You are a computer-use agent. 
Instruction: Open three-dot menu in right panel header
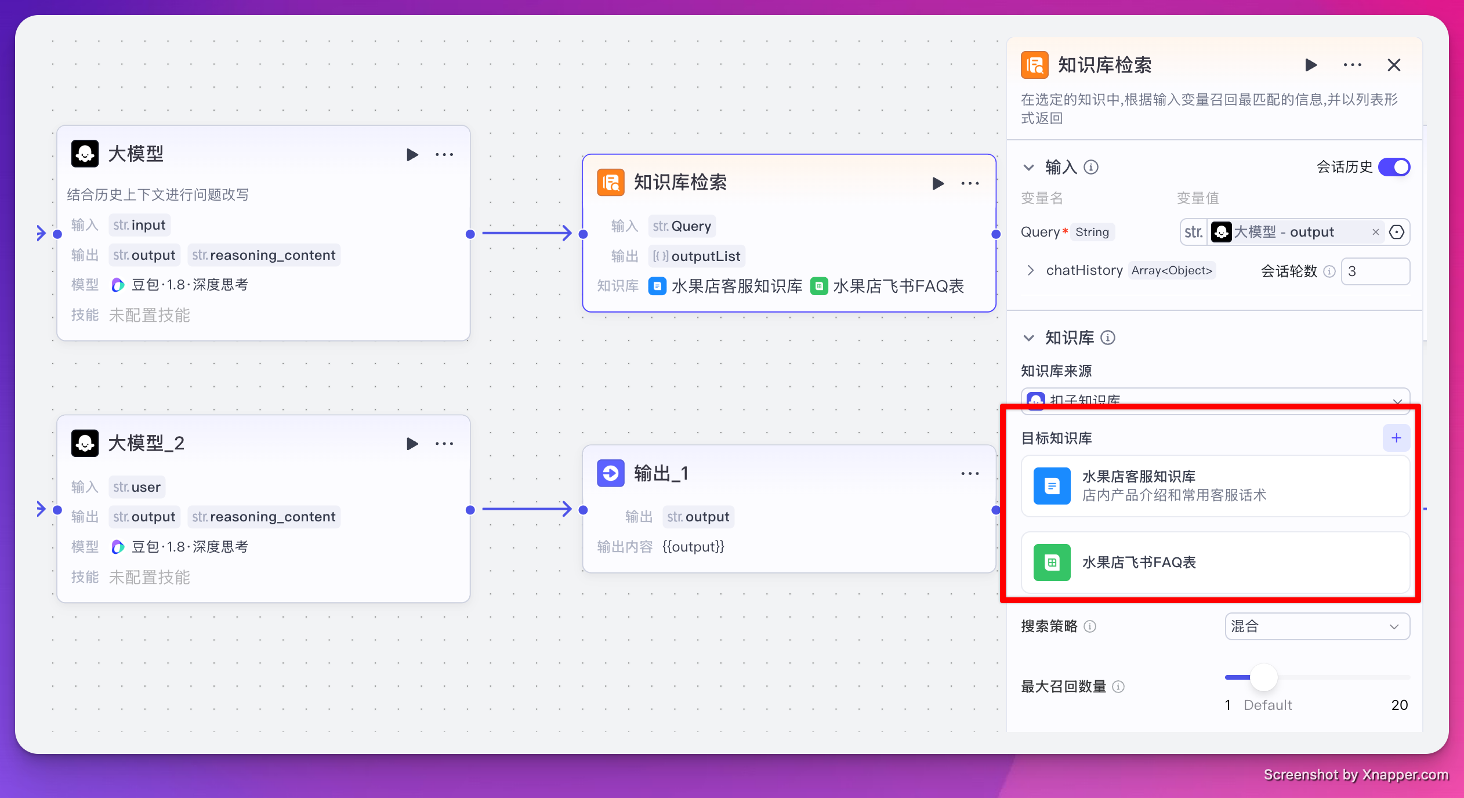1352,65
